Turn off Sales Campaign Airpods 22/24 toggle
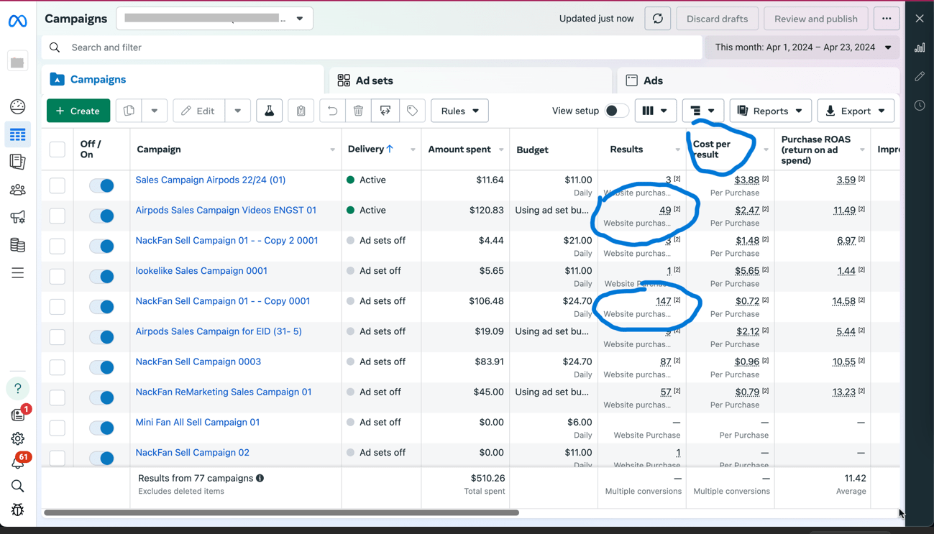934x534 pixels. click(x=101, y=185)
